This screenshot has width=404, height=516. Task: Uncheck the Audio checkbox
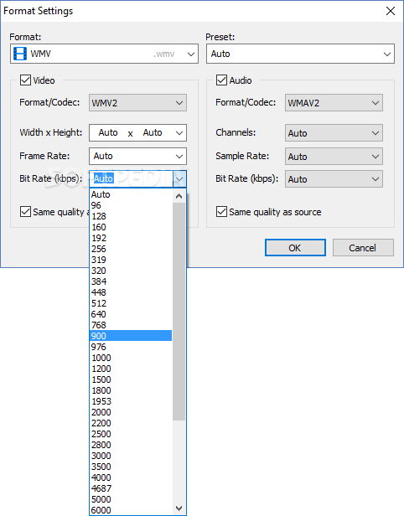(x=221, y=80)
